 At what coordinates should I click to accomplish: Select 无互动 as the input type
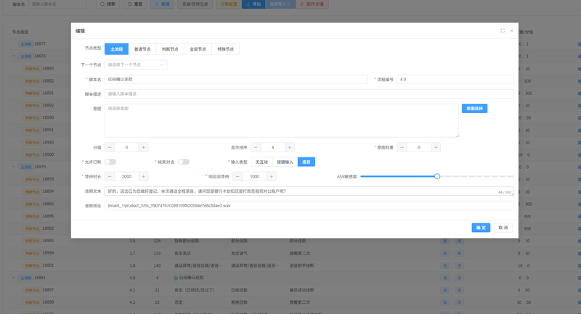[261, 162]
